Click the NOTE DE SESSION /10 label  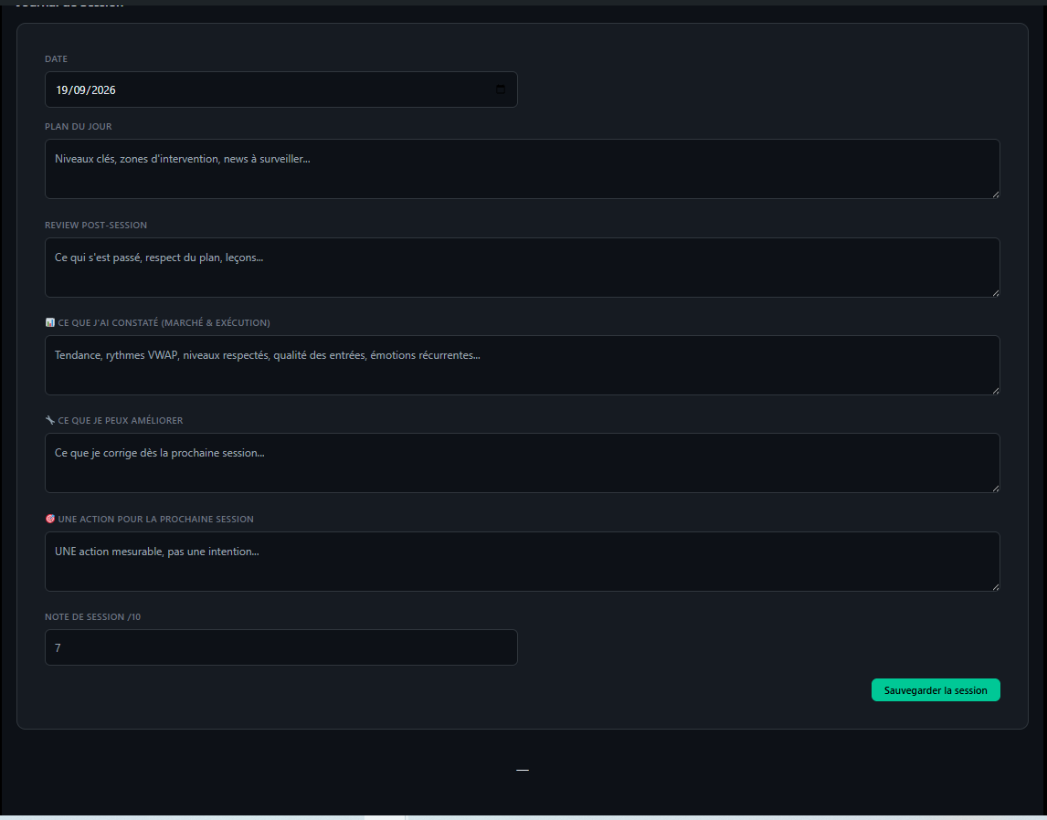[x=93, y=616]
